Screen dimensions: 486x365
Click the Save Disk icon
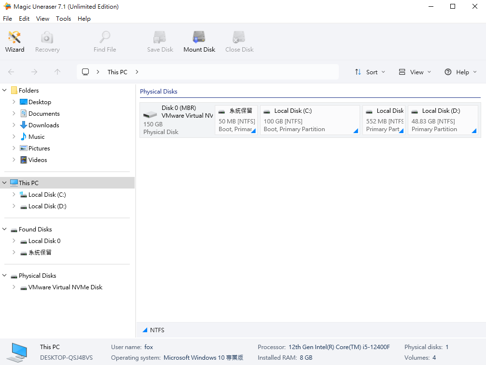click(x=160, y=37)
